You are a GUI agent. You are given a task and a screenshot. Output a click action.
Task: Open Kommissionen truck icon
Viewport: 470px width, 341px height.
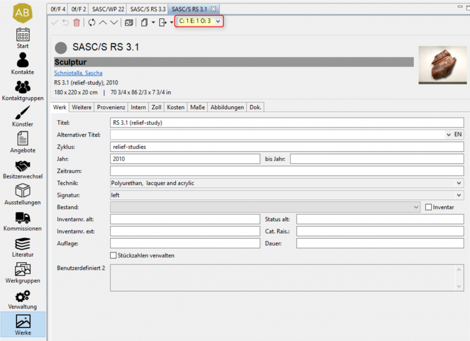tap(23, 218)
